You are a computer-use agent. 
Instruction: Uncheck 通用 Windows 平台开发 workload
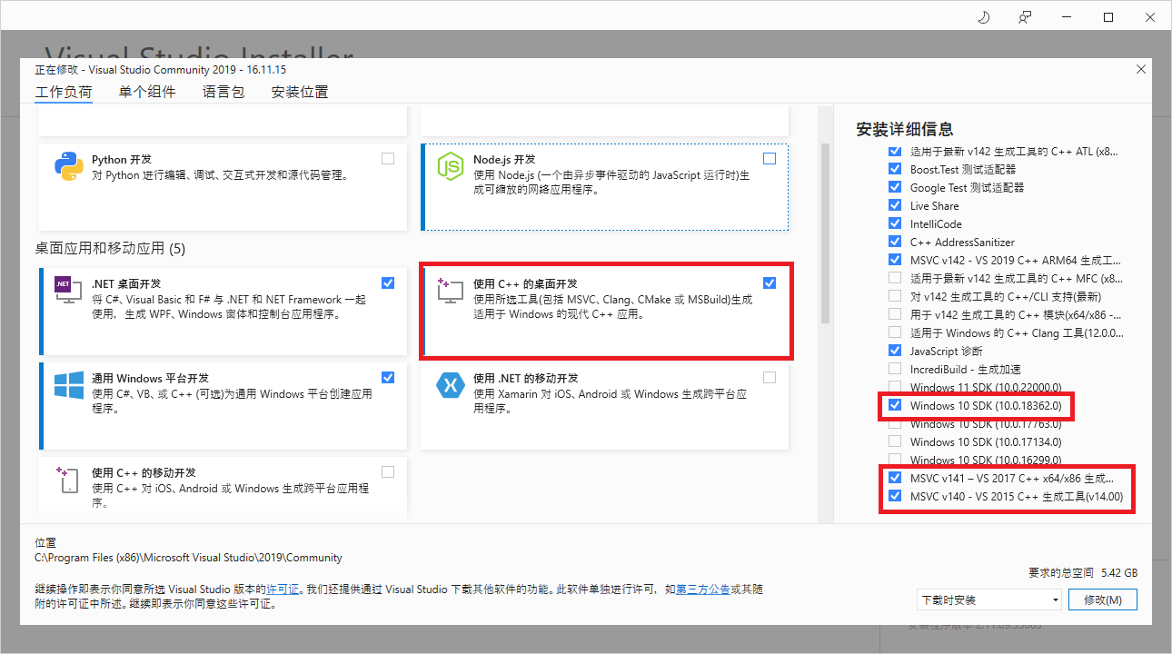point(388,377)
